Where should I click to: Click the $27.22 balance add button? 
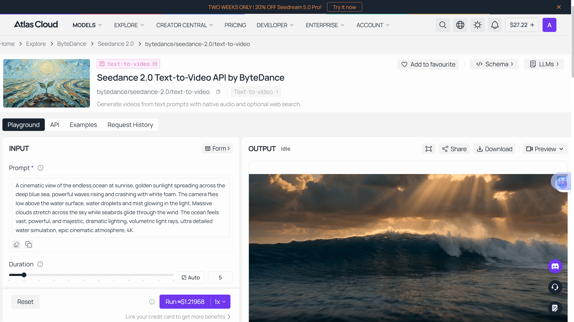pyautogui.click(x=522, y=25)
